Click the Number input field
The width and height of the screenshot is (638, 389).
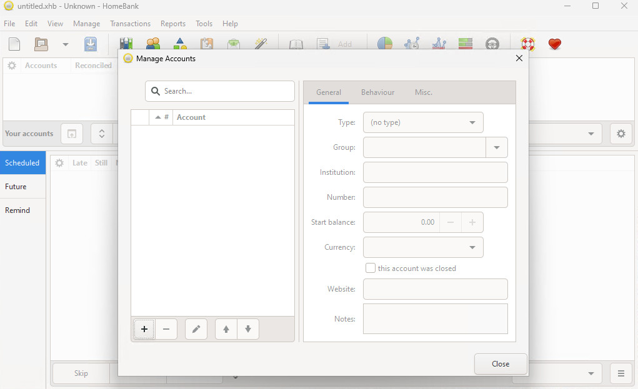pos(436,197)
